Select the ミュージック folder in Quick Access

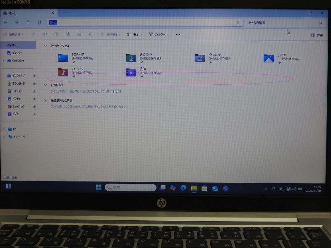point(76,72)
